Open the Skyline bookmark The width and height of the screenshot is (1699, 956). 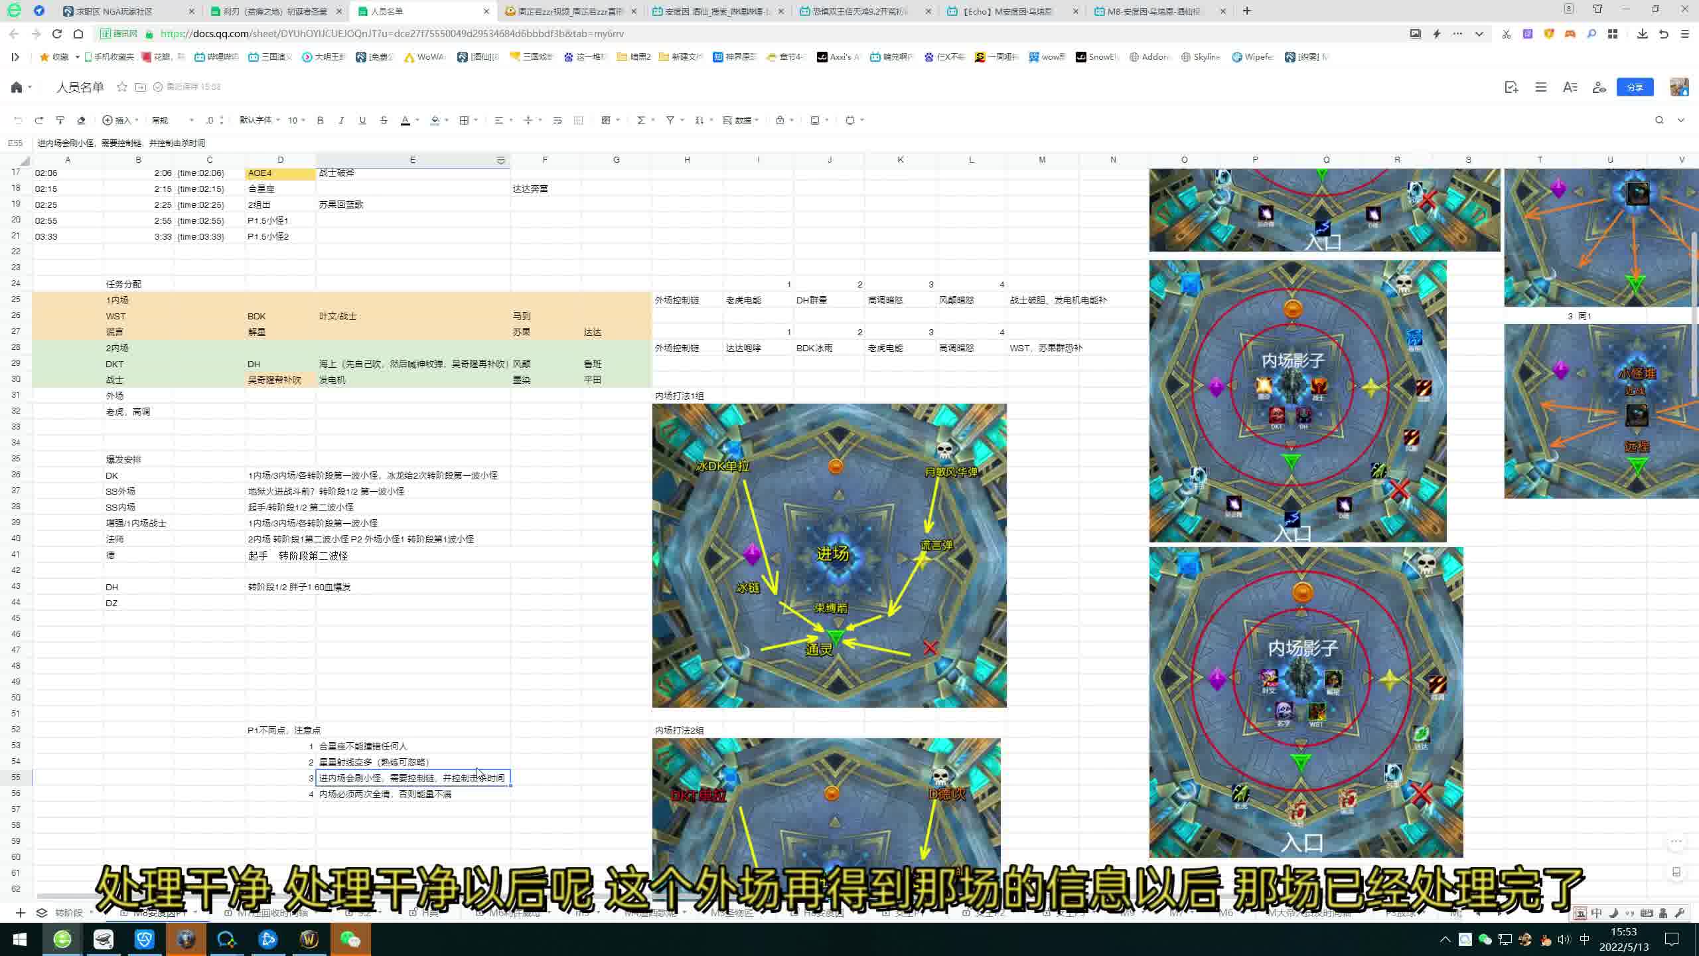[1201, 57]
